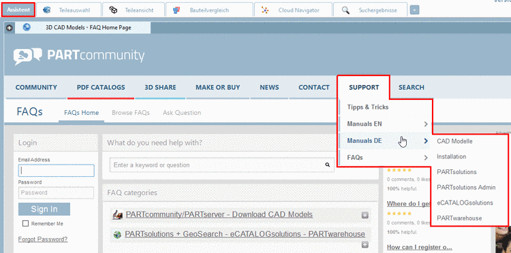511x253 pixels.
Task: Click the Teileauswahl tab icon
Action: coord(47,10)
